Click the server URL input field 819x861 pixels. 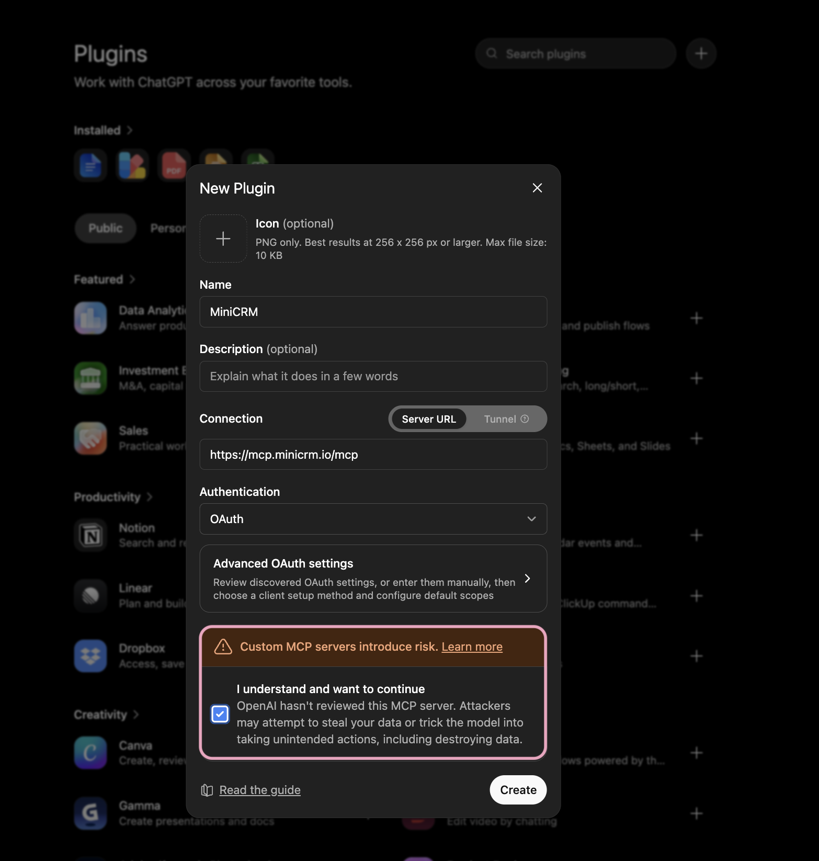pos(373,455)
